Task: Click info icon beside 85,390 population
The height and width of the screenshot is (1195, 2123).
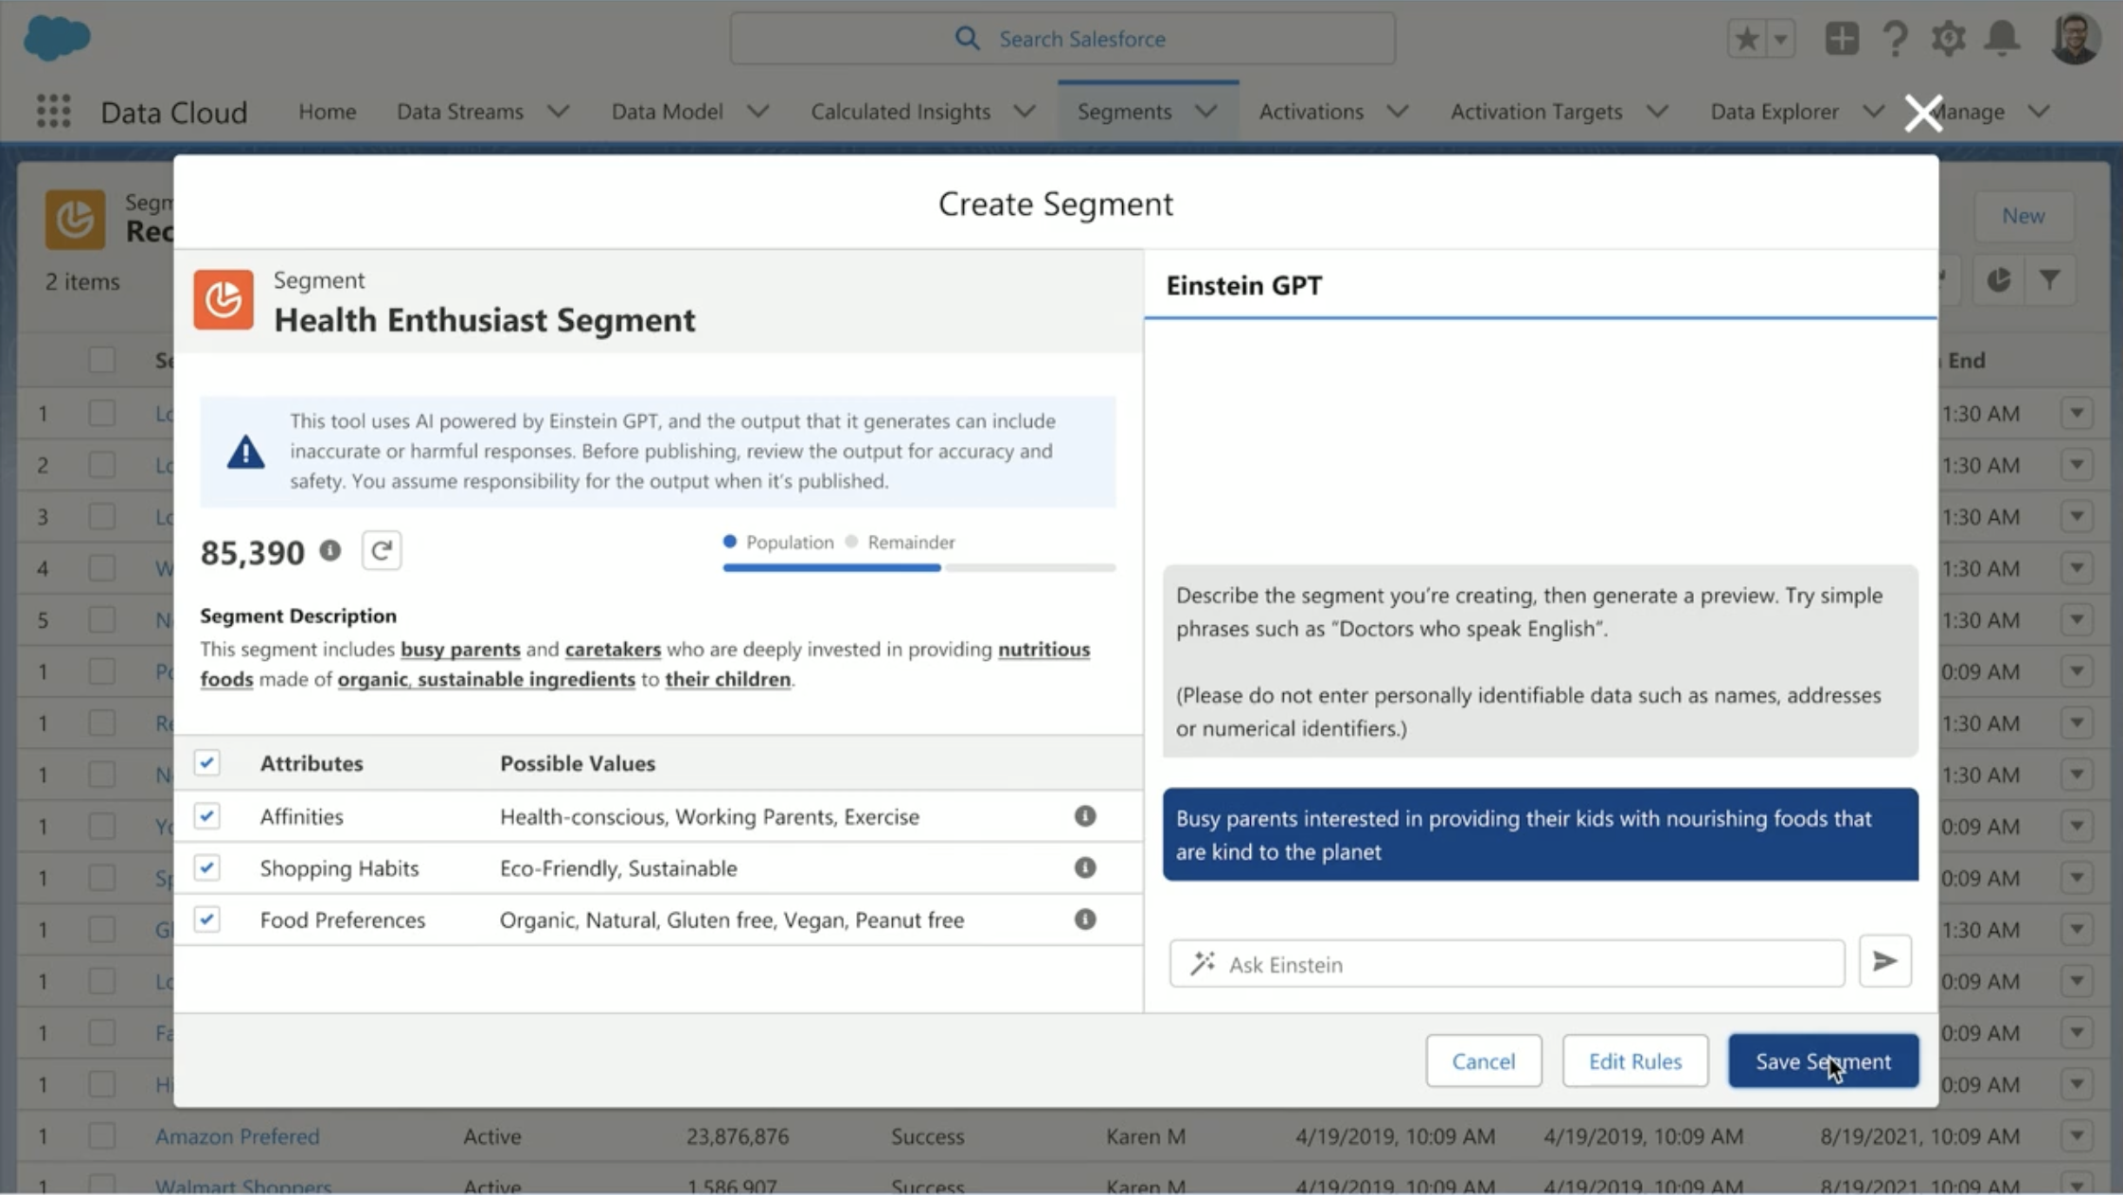Action: tap(330, 550)
